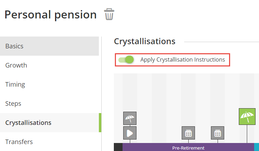
Task: Click the teal segment at timeline end
Action: [x=257, y=148]
